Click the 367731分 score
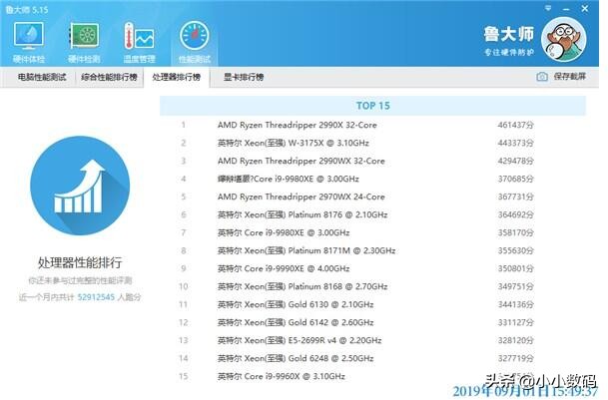608x400 pixels. coord(516,197)
